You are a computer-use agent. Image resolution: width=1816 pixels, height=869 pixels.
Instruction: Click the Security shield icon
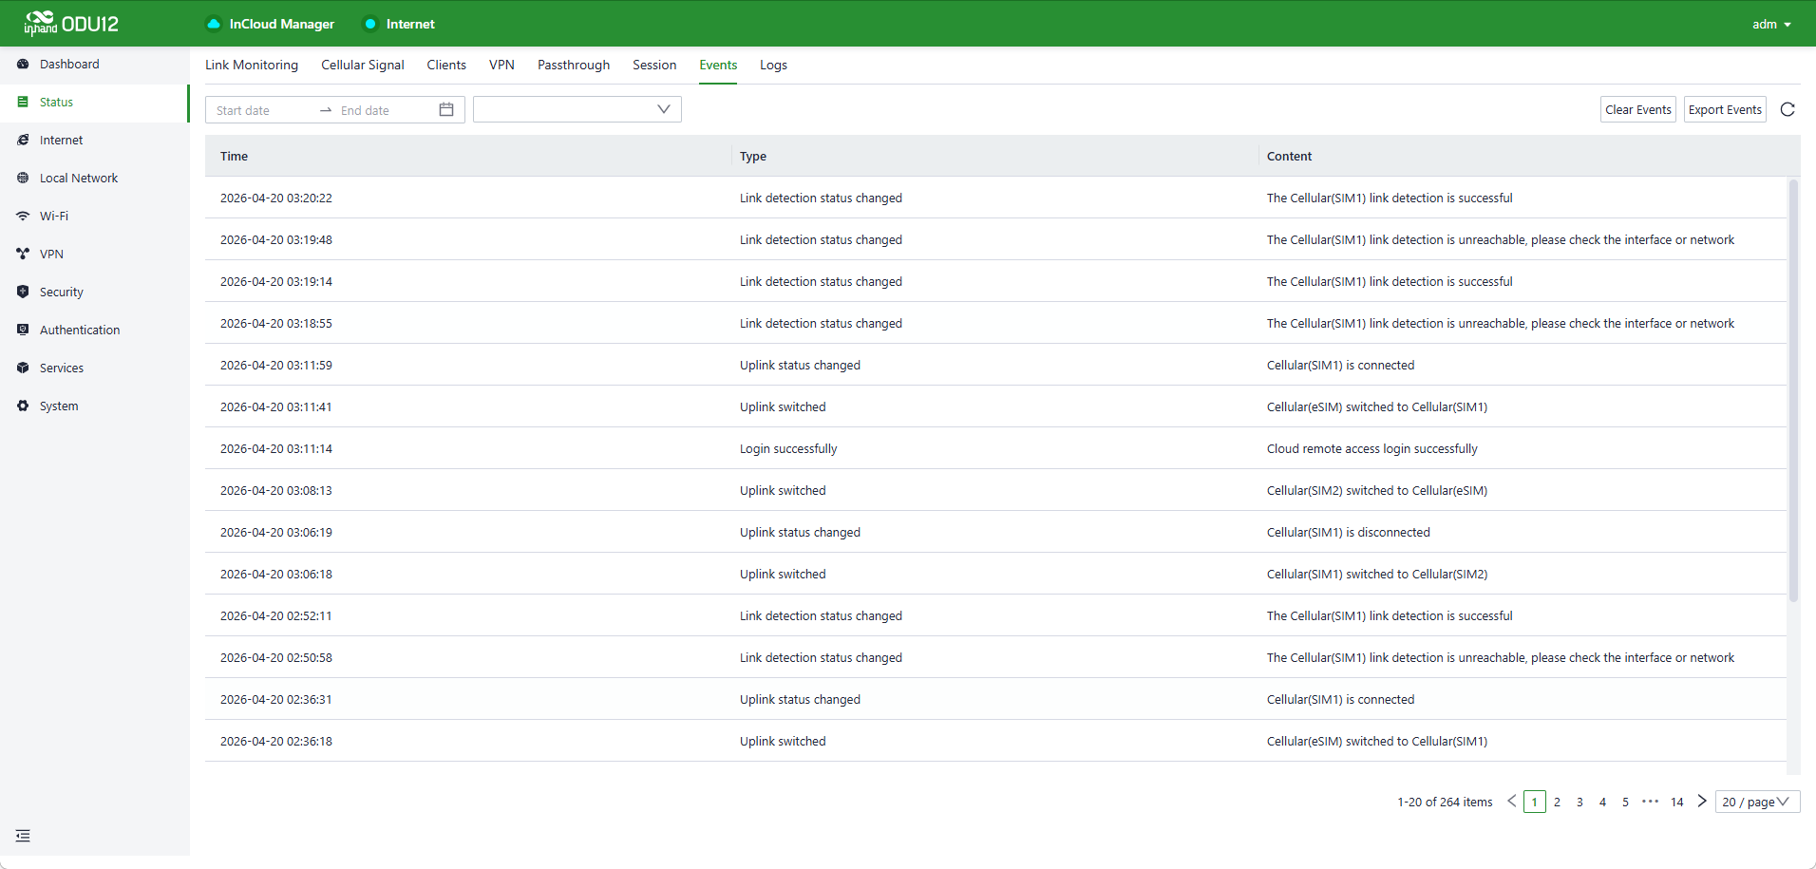pyautogui.click(x=23, y=293)
